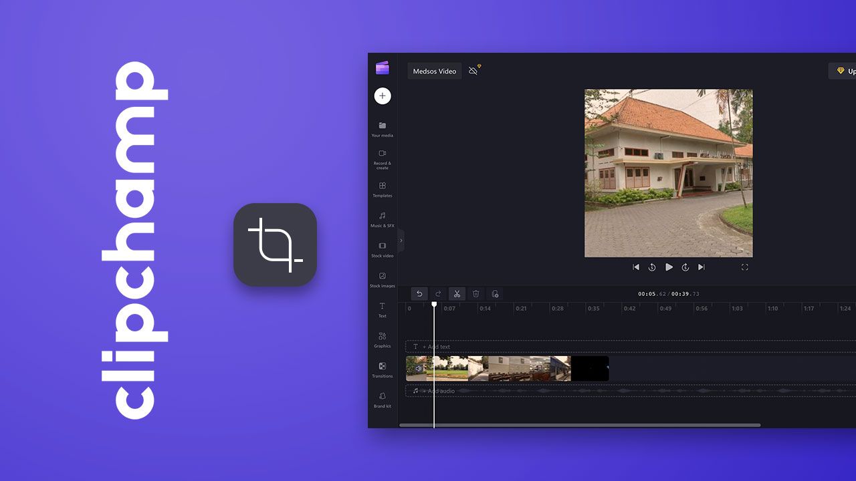Click the Undo arrow in timeline toolbar
This screenshot has width=856, height=481.
pyautogui.click(x=419, y=294)
